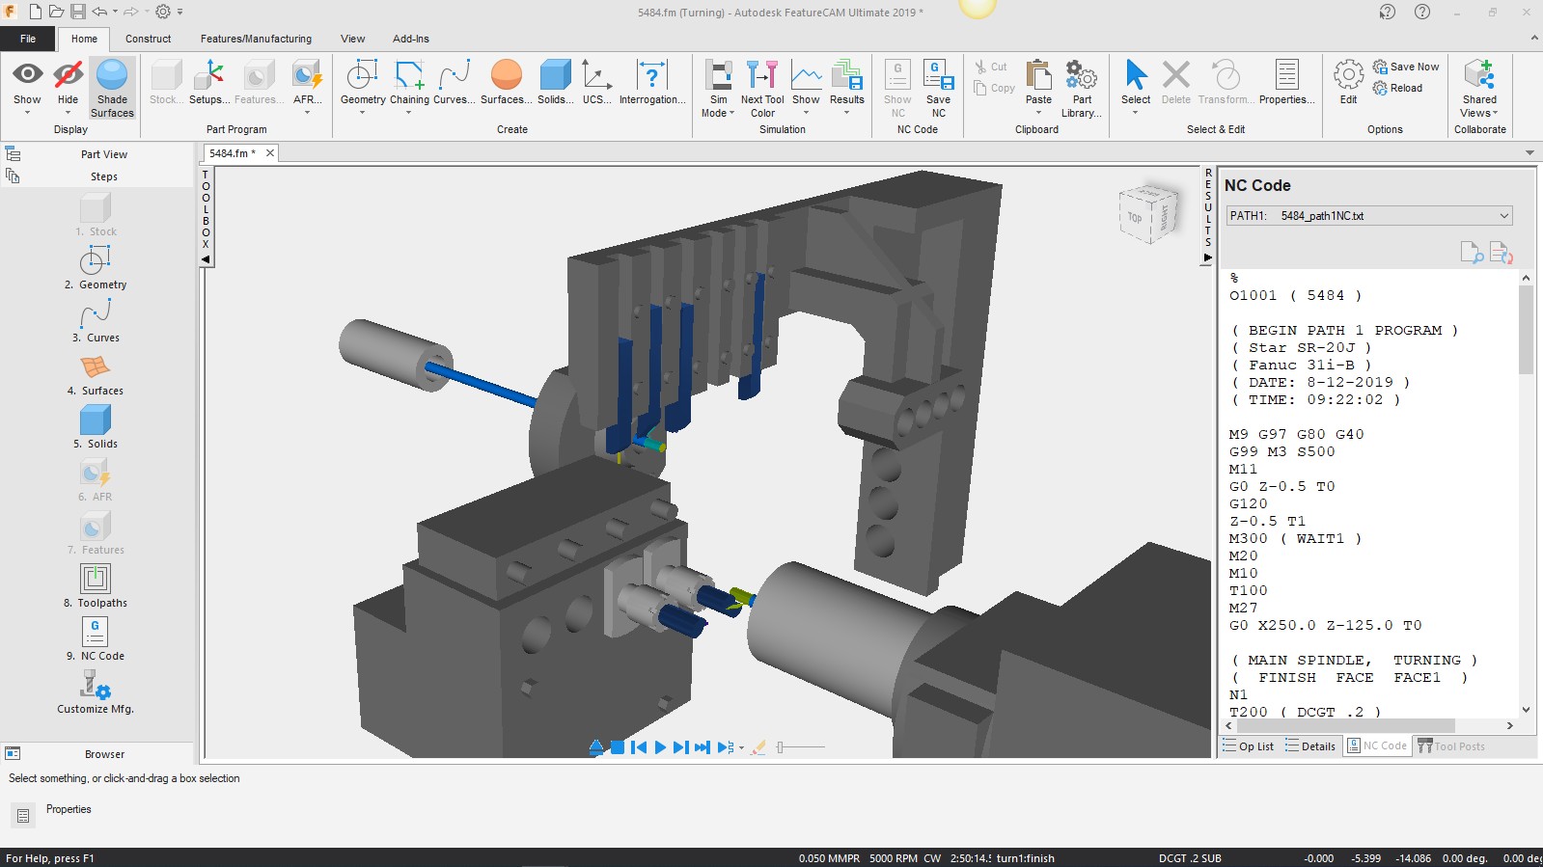
Task: Rewind simulation to start
Action: pos(639,747)
